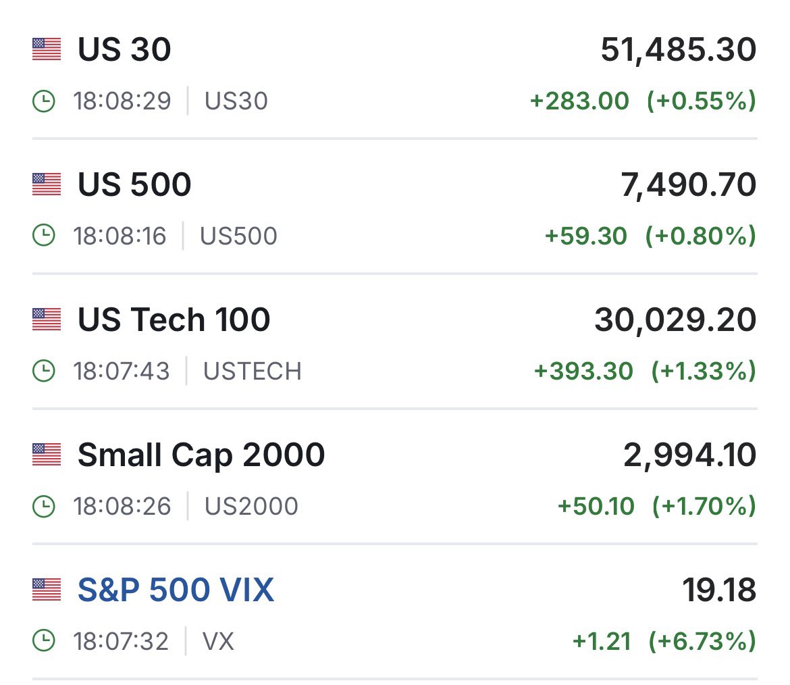Click the US flag next to US 500
The width and height of the screenshot is (790, 685).
47,184
